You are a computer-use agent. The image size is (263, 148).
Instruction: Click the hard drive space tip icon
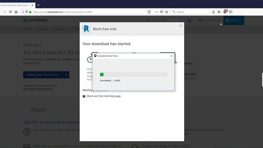[x=27, y=146]
